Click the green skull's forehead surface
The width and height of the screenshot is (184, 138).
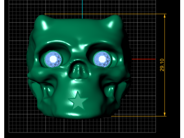coord(78,30)
